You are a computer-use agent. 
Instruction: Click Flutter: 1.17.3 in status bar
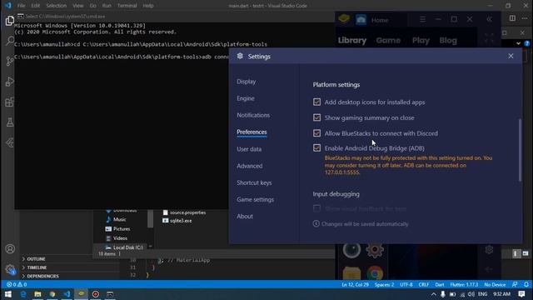464,284
